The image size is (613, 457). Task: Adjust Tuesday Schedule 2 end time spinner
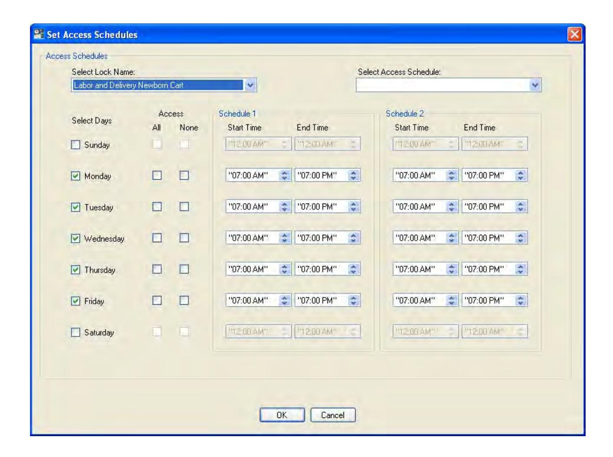[x=520, y=207]
